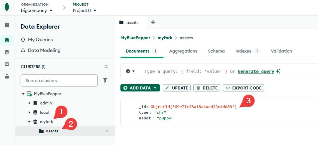Open the data services icon in sidebar

(7, 53)
